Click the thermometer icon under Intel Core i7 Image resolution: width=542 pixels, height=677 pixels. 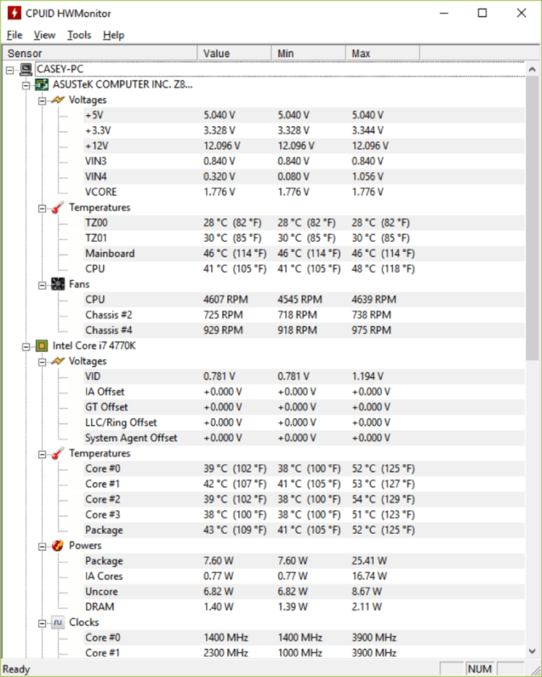(57, 453)
